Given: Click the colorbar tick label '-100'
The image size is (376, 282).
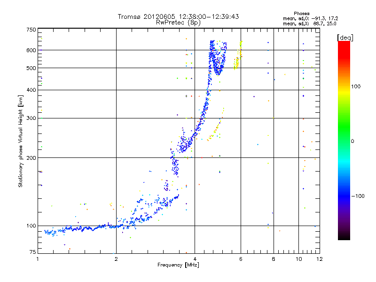Looking at the screenshot, I should pos(358,196).
